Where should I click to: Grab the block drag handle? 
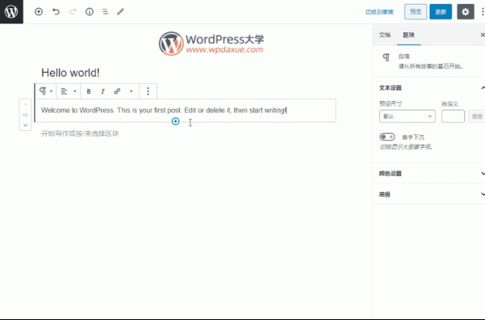pos(25,115)
